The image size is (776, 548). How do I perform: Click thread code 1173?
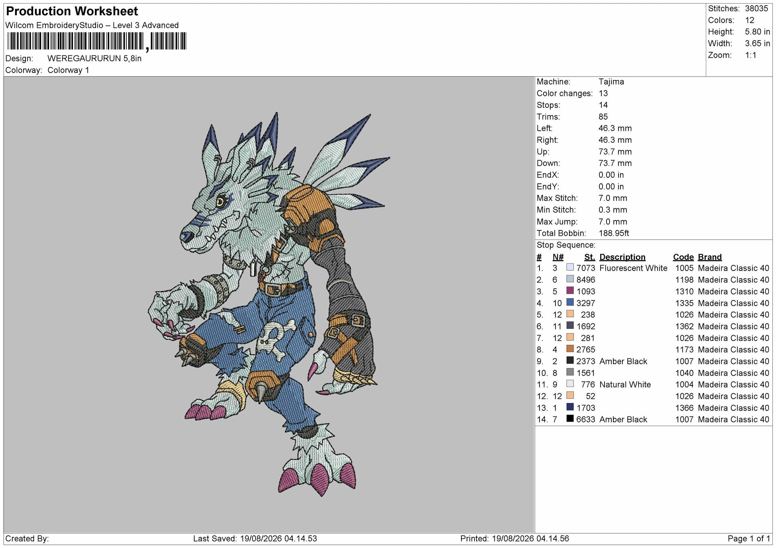point(685,350)
